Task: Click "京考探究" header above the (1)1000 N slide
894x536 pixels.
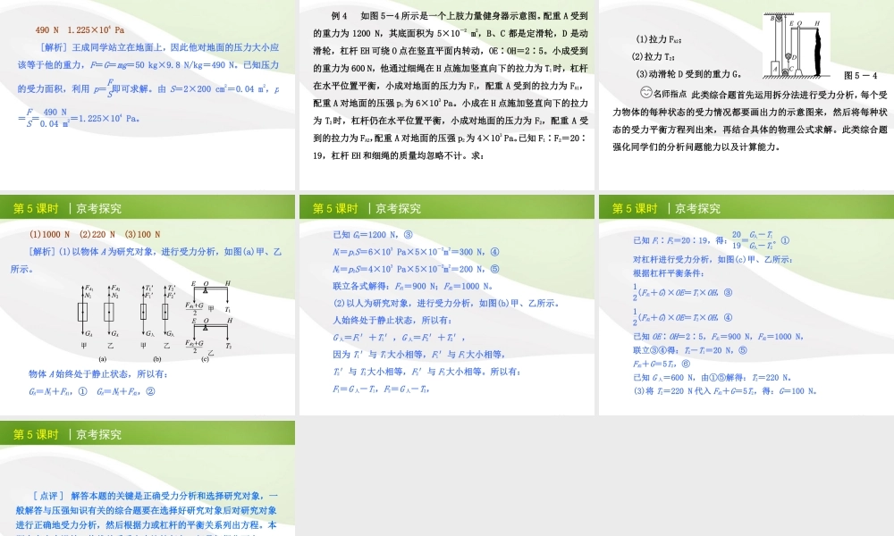Action: (x=98, y=208)
